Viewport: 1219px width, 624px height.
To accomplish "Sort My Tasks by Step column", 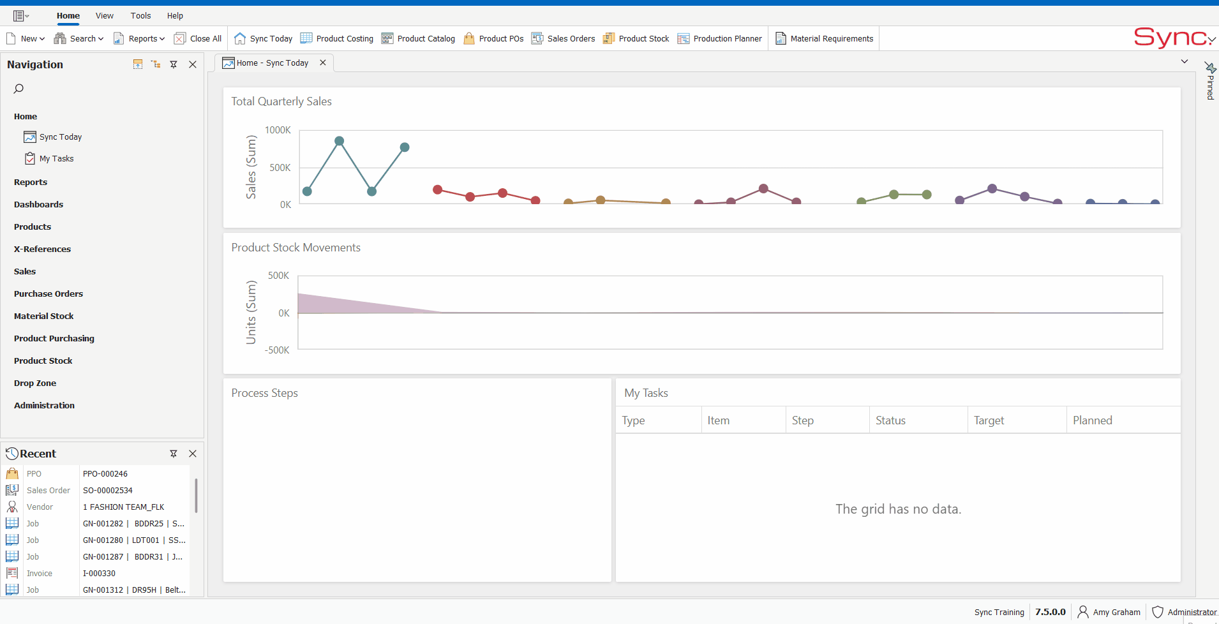I will pos(828,420).
